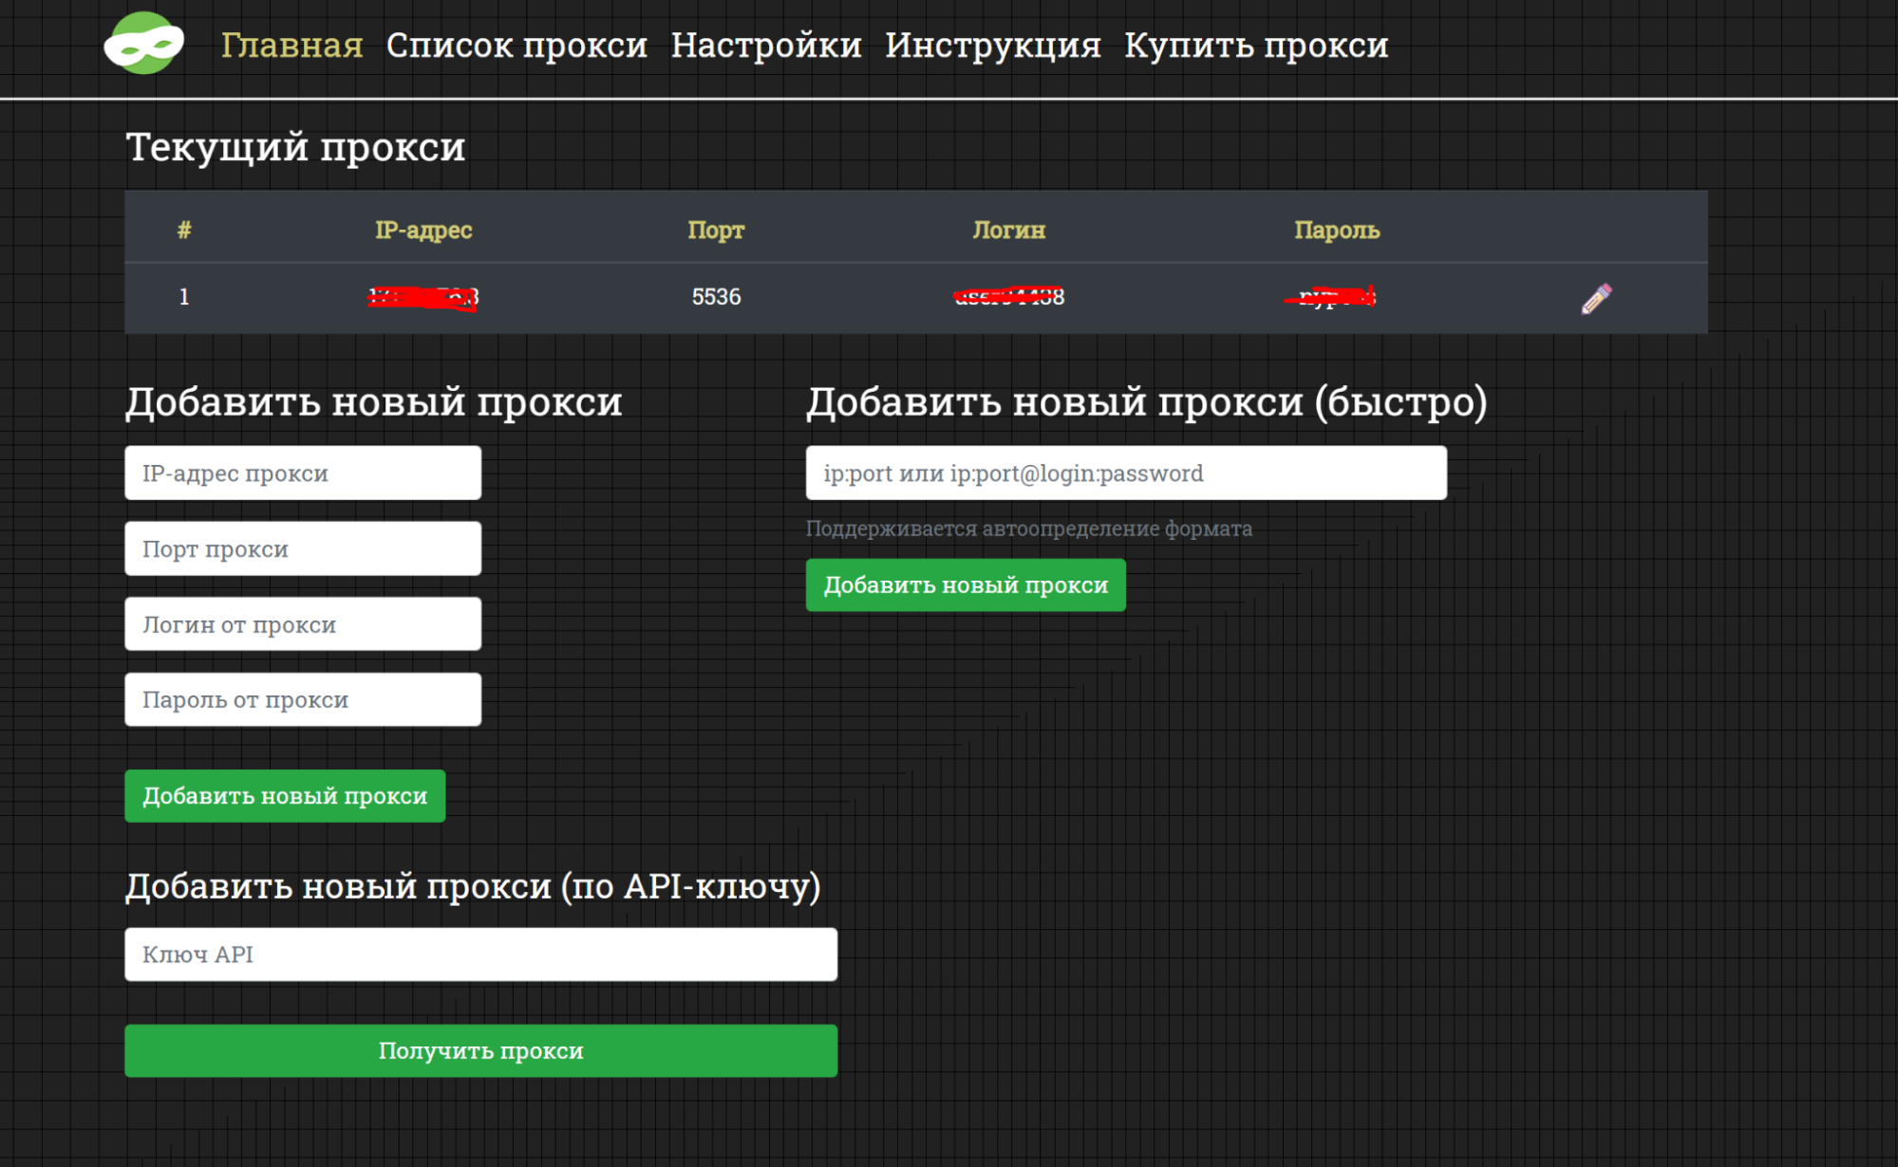
Task: Open the Инструкция menu item
Action: tap(993, 46)
